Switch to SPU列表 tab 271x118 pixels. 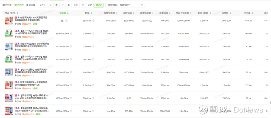pyautogui.click(x=31, y=5)
